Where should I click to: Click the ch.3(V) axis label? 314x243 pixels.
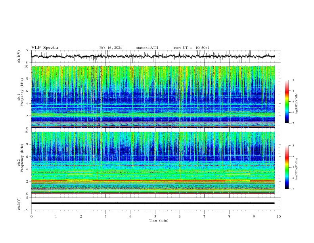tap(19, 204)
